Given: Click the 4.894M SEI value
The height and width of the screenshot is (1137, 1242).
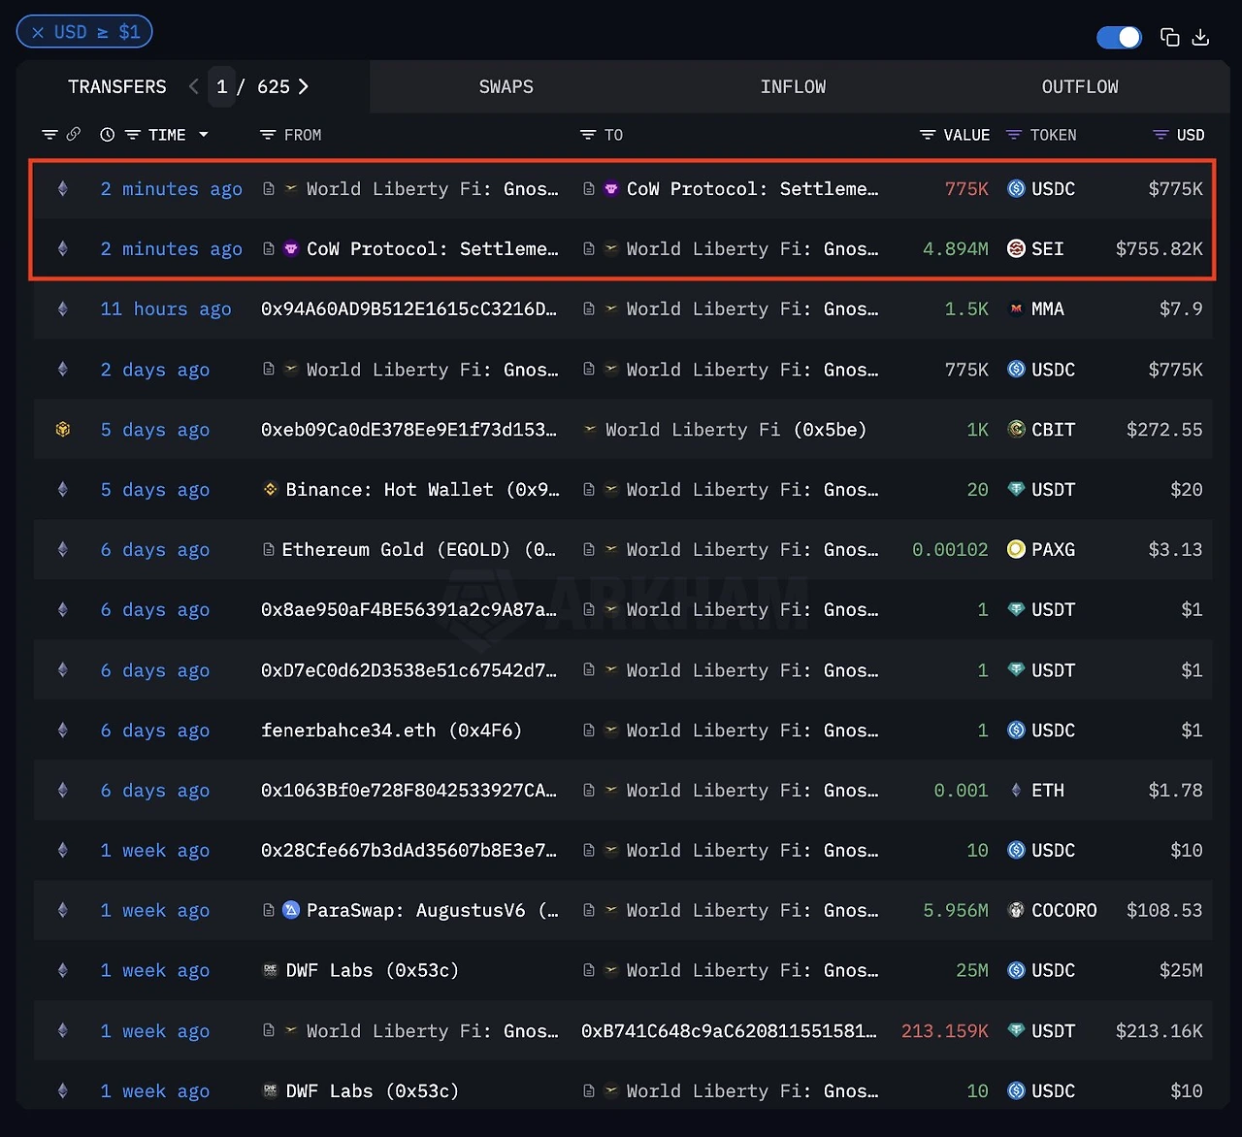Looking at the screenshot, I should 956,249.
